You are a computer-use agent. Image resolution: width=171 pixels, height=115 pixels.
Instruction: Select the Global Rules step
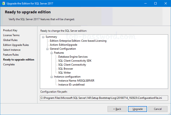10,40
